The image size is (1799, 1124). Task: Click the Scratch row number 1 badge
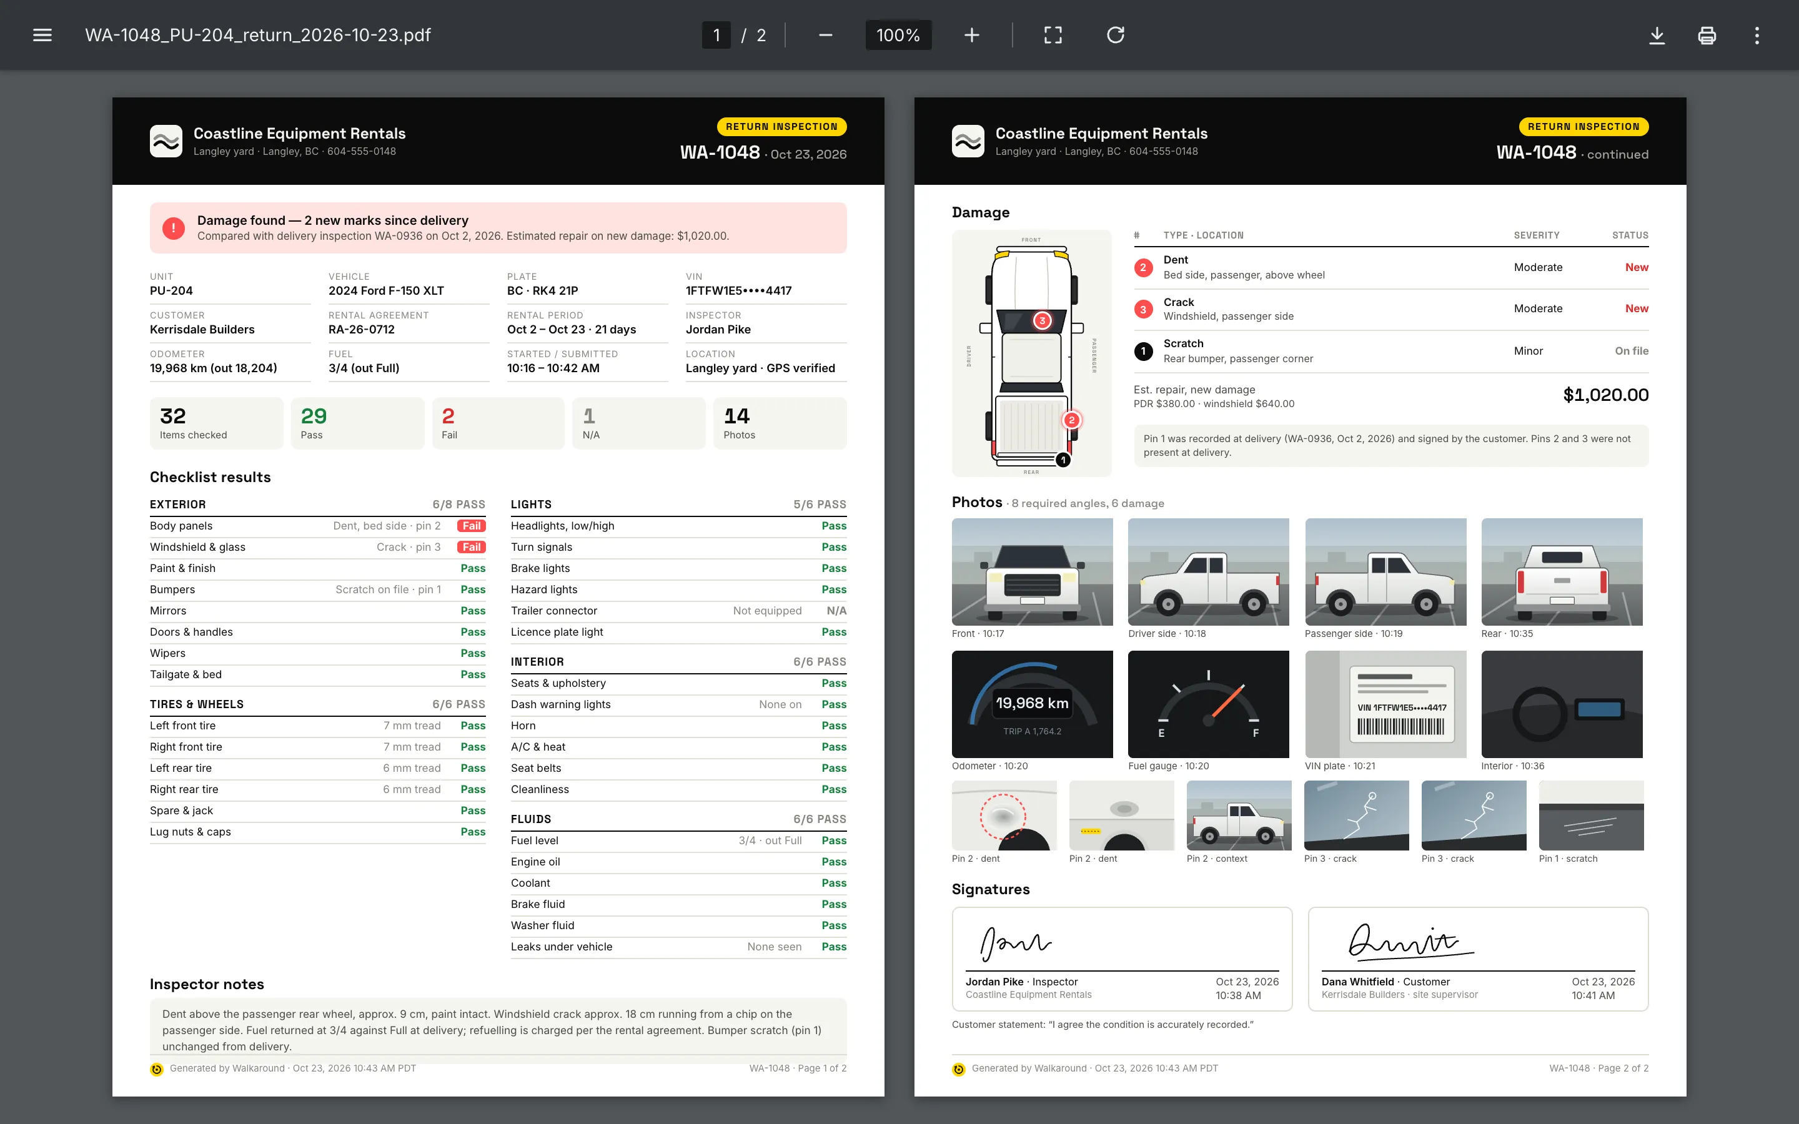pos(1142,351)
